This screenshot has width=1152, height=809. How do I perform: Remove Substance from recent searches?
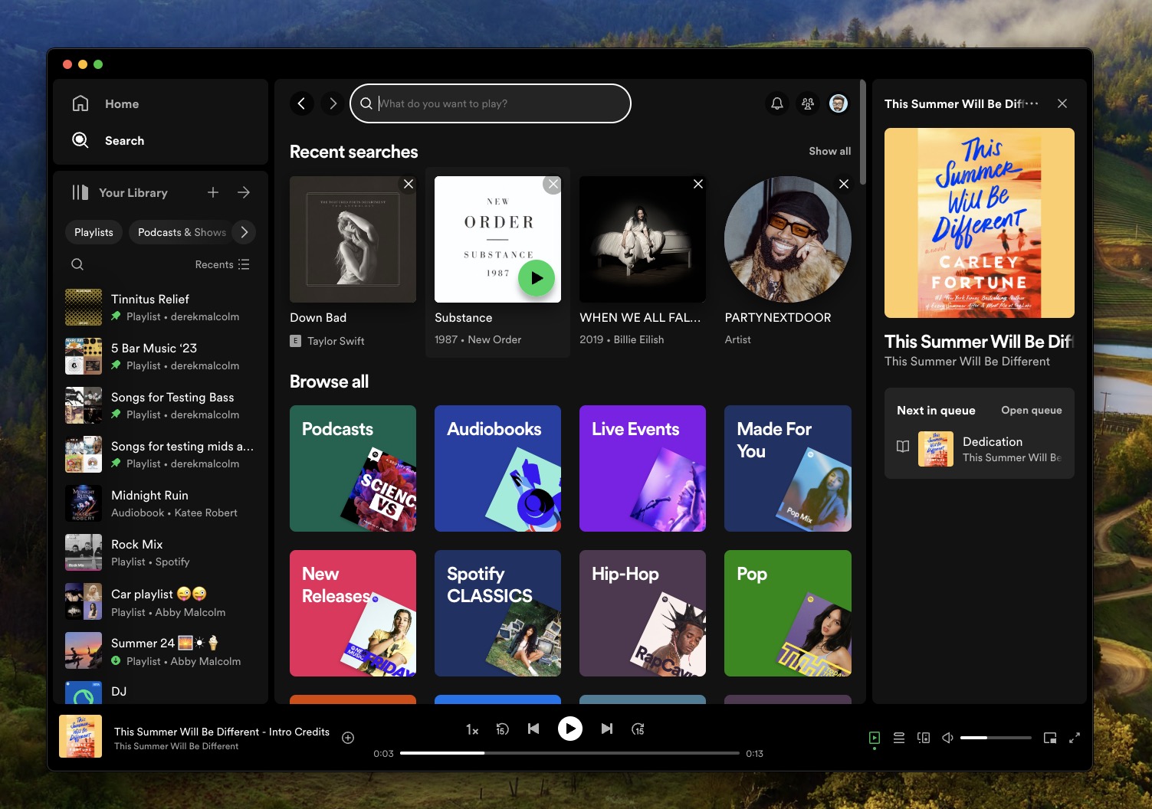pyautogui.click(x=553, y=184)
